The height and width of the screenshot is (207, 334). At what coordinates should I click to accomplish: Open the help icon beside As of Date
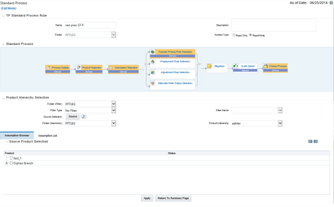point(331,3)
